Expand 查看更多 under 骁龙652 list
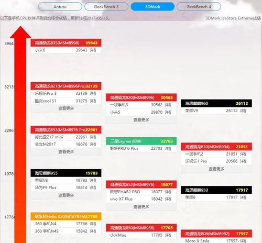262x243 pixels. pos(141,207)
